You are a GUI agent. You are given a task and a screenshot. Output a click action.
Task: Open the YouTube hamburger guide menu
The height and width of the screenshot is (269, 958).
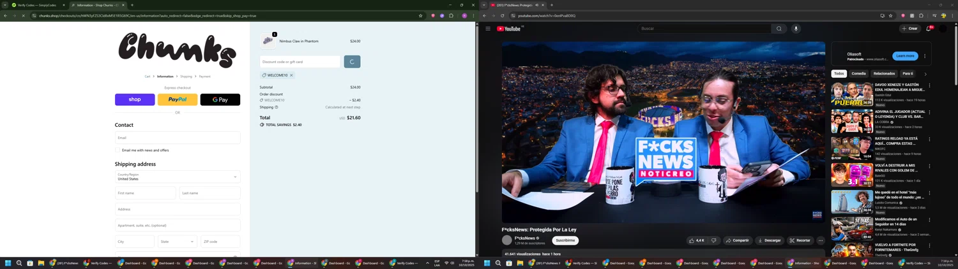488,29
